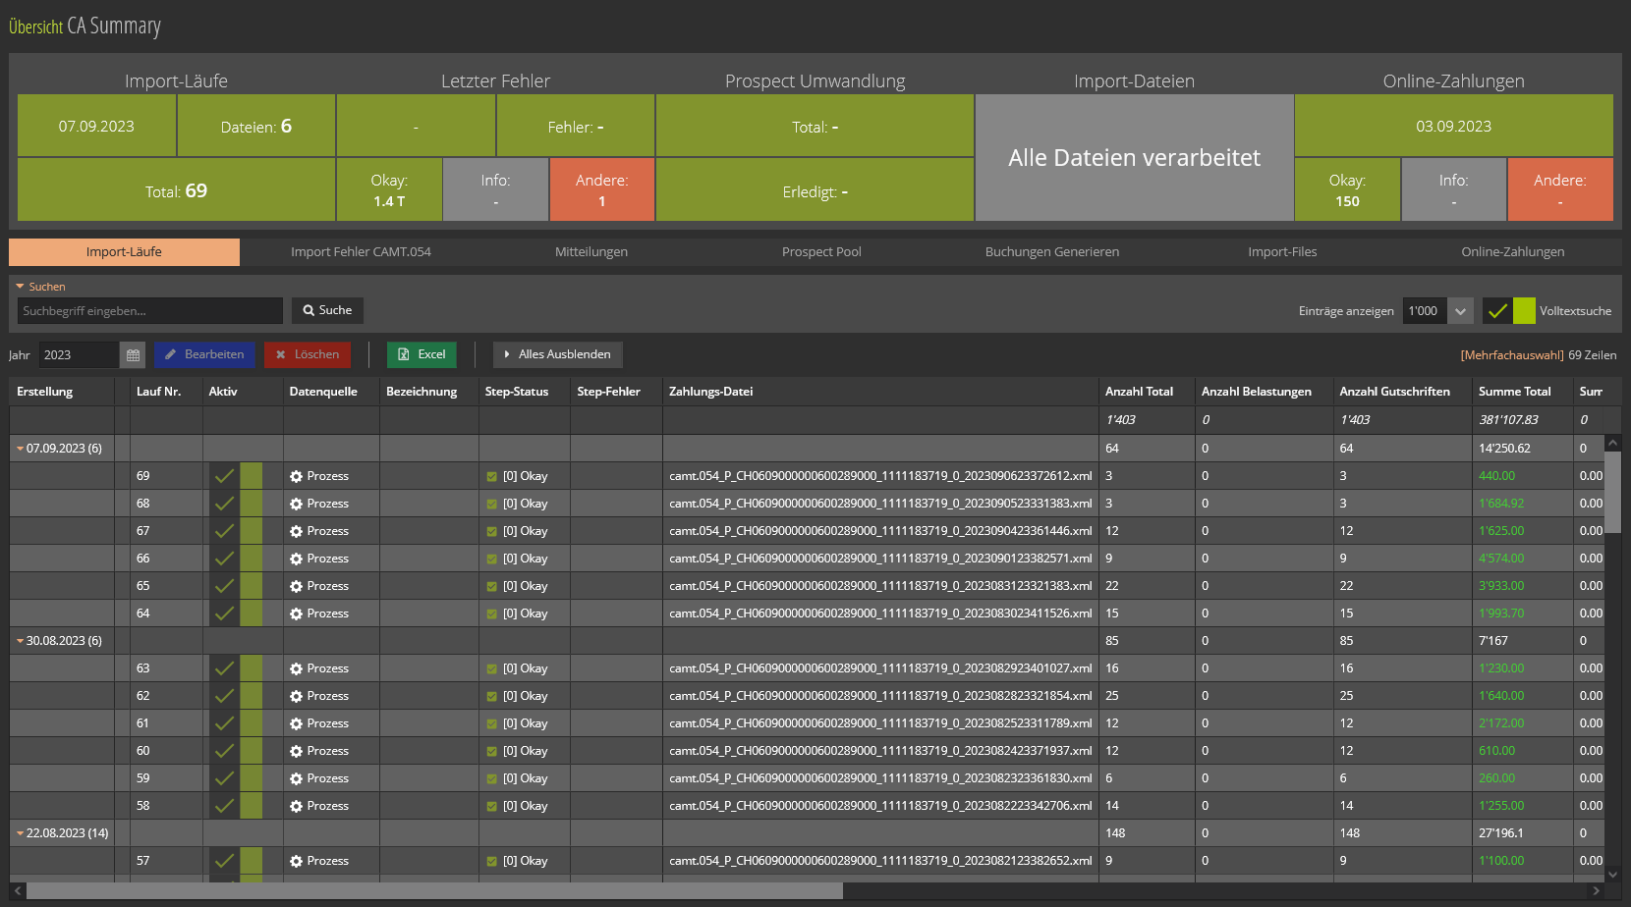Viewport: 1631px width, 907px height.
Task: Click the Excel export button
Action: pos(422,354)
